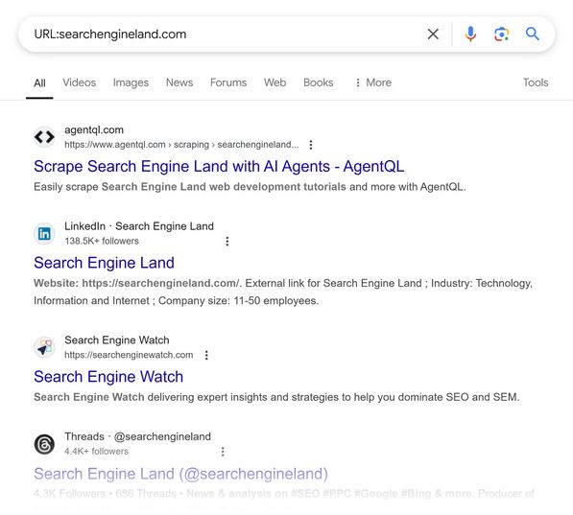The height and width of the screenshot is (515, 573).
Task: Switch to the Images tab
Action: click(131, 82)
